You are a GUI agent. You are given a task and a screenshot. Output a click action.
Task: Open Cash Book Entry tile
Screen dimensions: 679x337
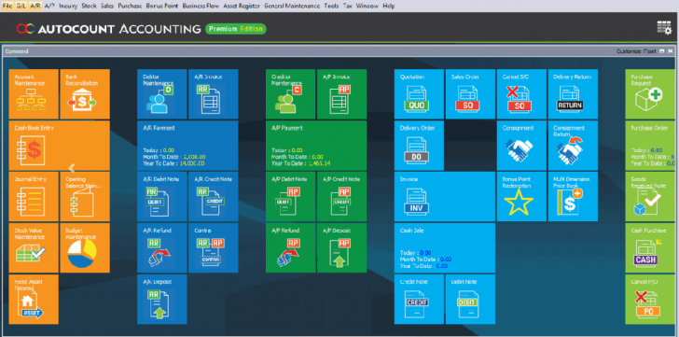pos(60,146)
